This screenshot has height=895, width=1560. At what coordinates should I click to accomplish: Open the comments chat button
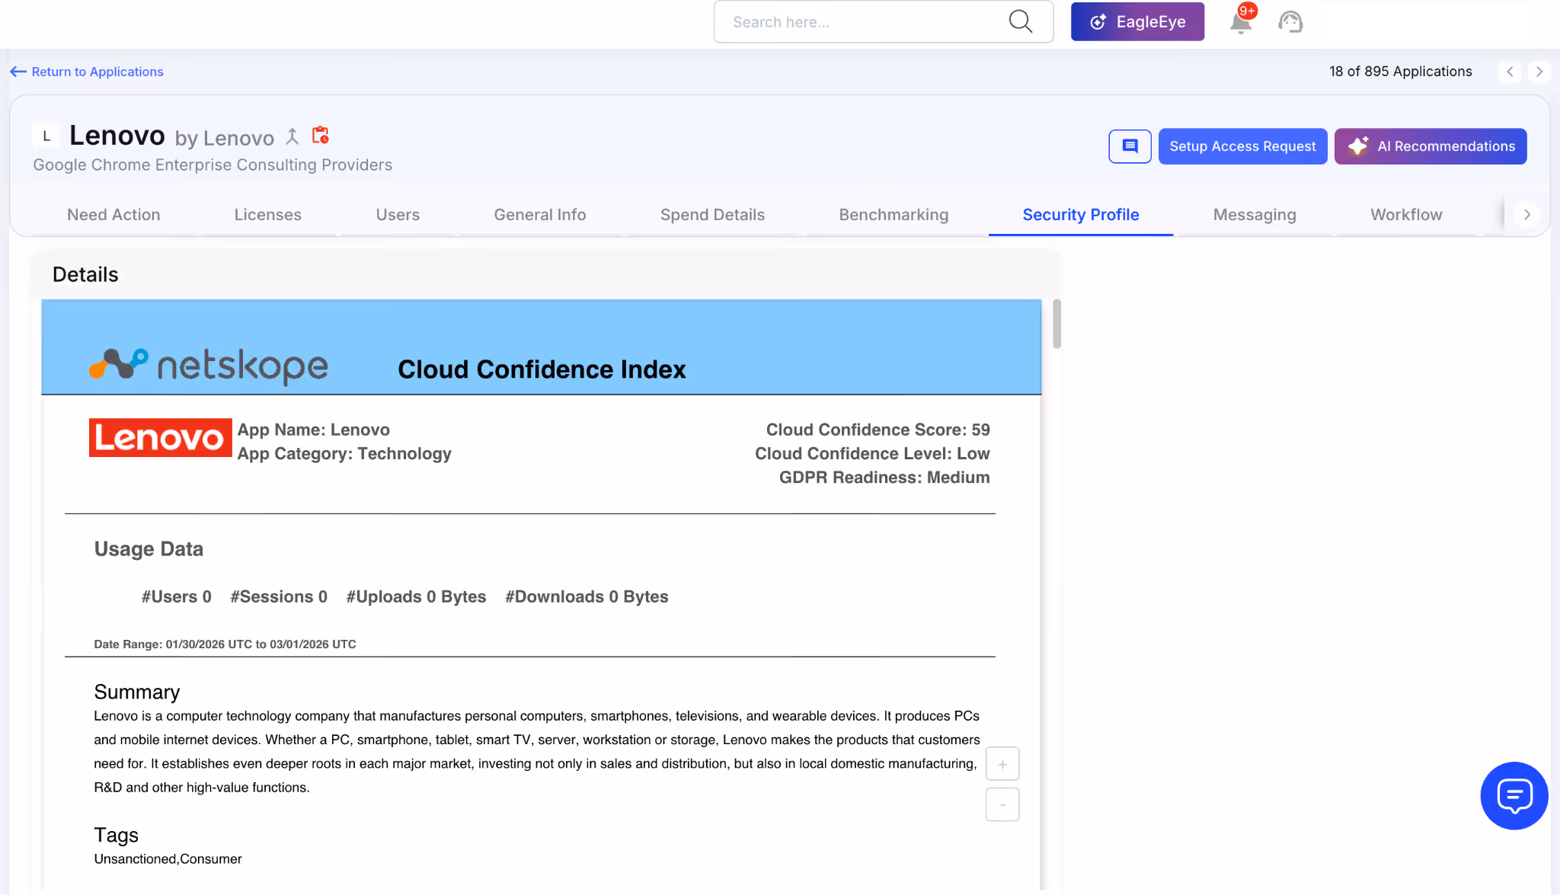click(1130, 146)
